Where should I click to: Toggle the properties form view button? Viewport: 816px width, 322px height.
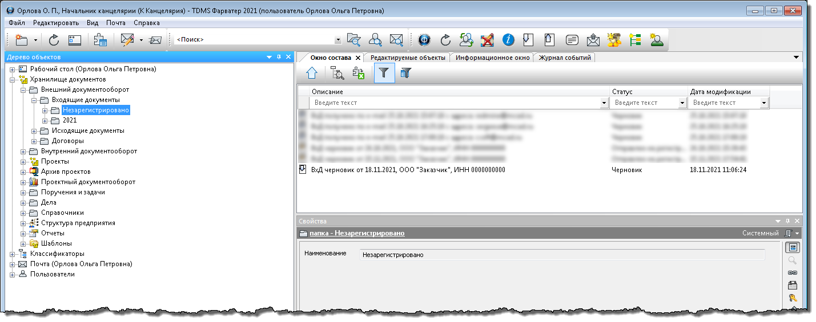click(793, 247)
